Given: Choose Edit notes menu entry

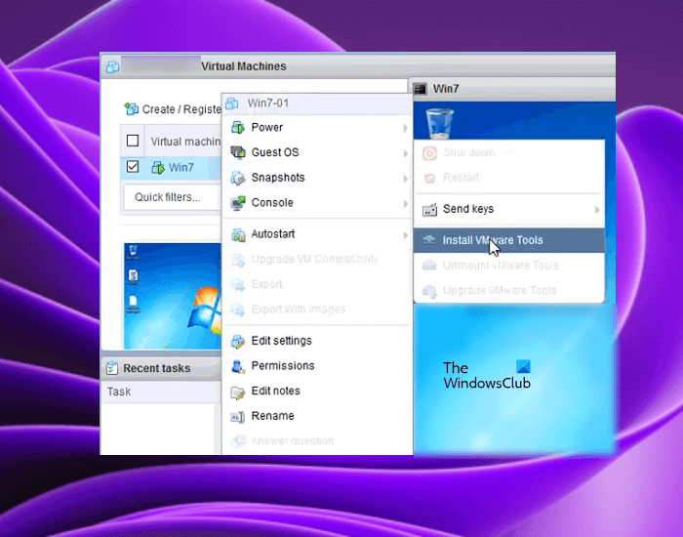Looking at the screenshot, I should pos(317,391).
